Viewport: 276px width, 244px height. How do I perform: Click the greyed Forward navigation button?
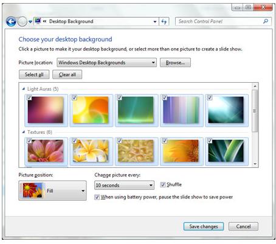22,21
